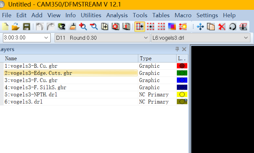Toggle the red dot grid visibility icon
Image resolution: width=254 pixels, height=153 pixels.
click(161, 26)
